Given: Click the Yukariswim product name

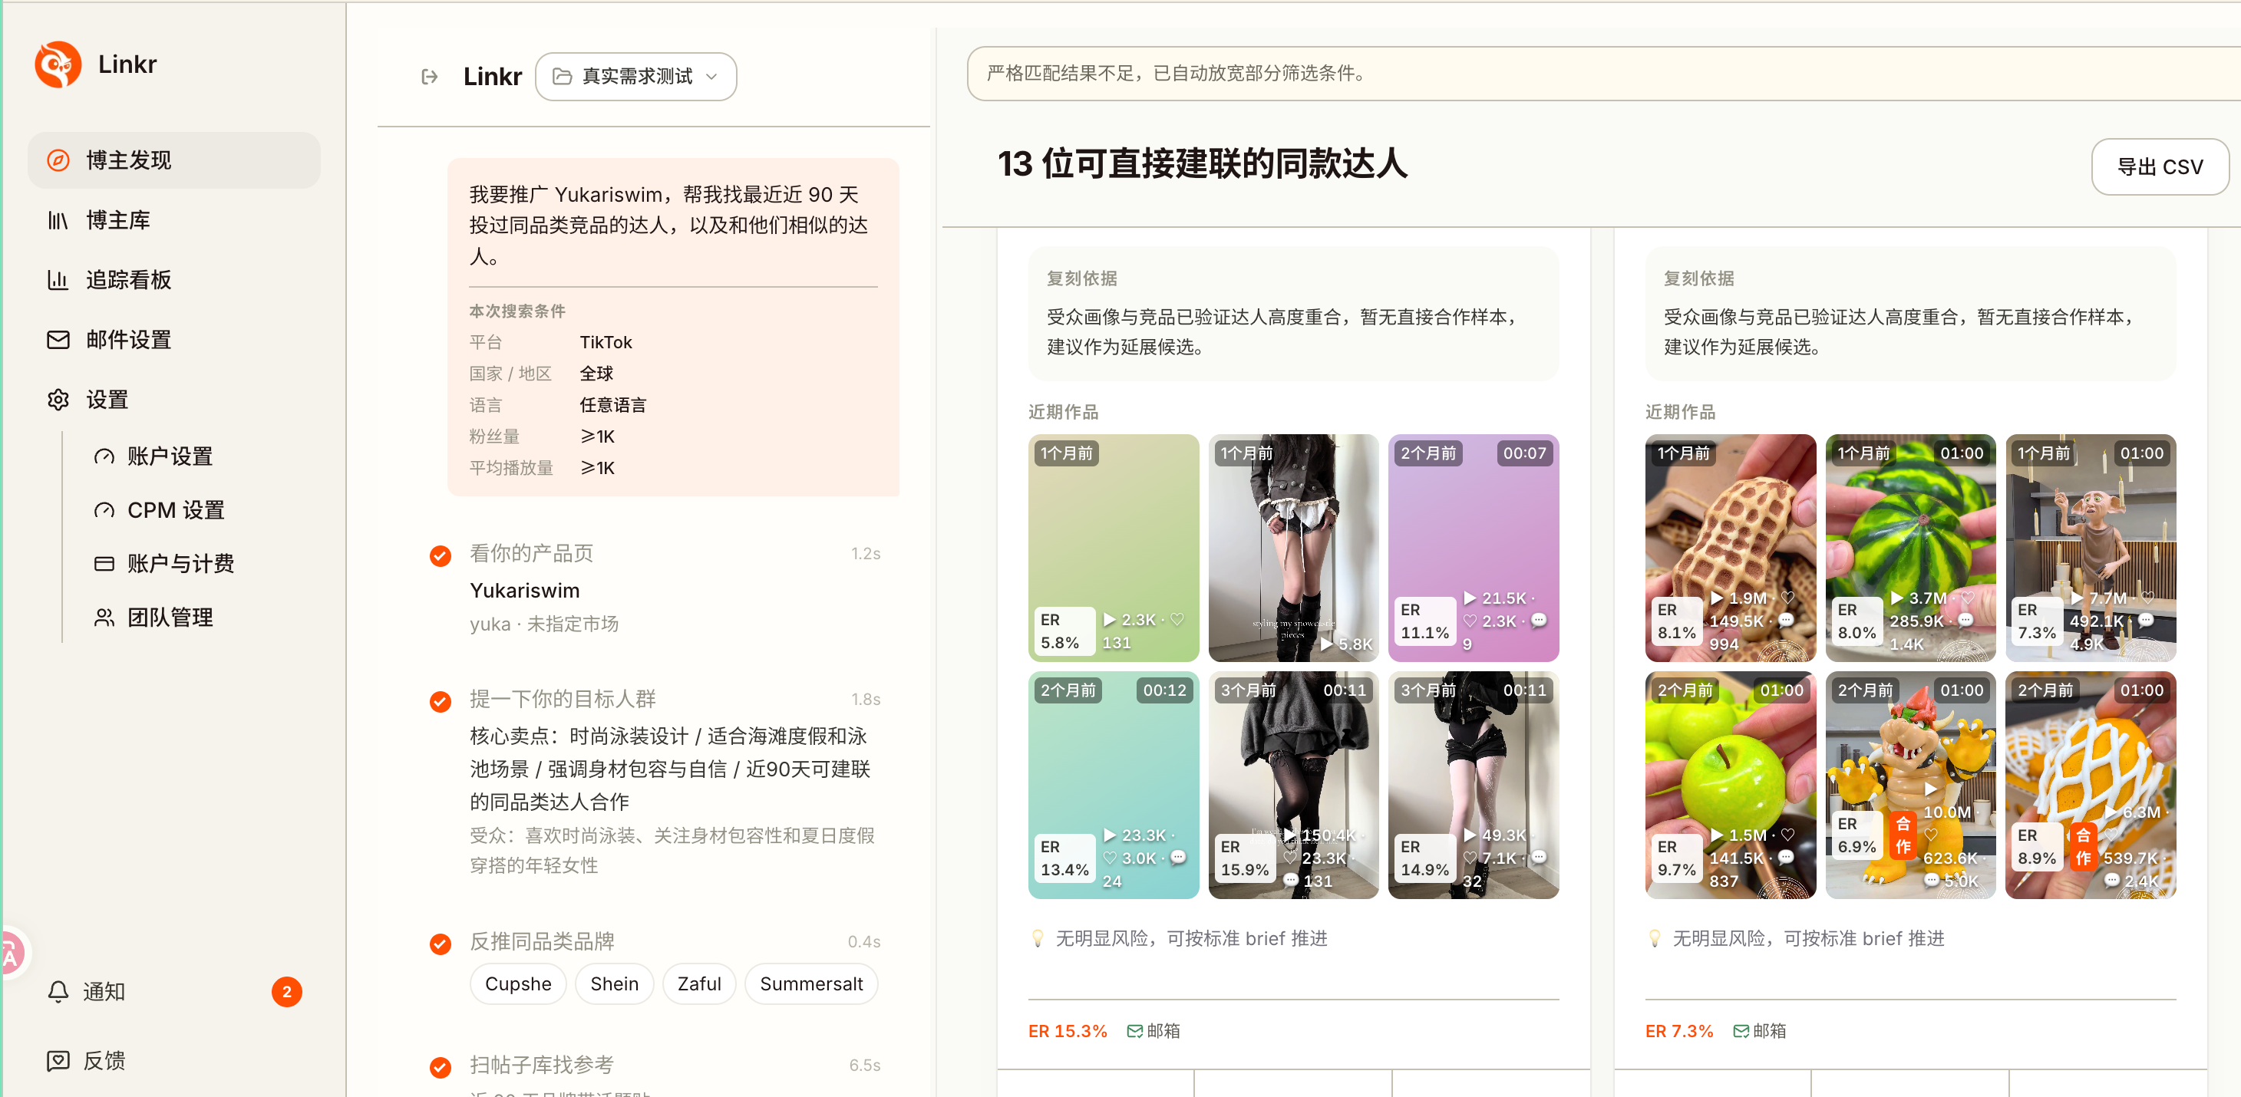Looking at the screenshot, I should 525,591.
